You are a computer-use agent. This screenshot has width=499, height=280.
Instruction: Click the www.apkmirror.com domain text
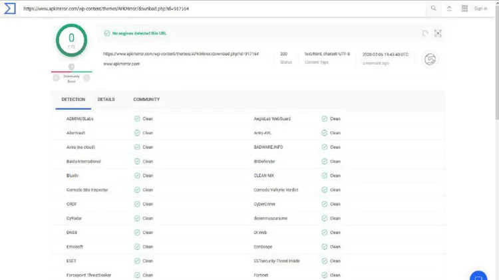(x=121, y=64)
